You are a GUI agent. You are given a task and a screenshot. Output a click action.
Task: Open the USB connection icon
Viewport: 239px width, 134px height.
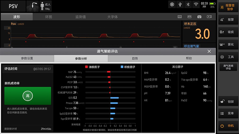click(x=180, y=5)
